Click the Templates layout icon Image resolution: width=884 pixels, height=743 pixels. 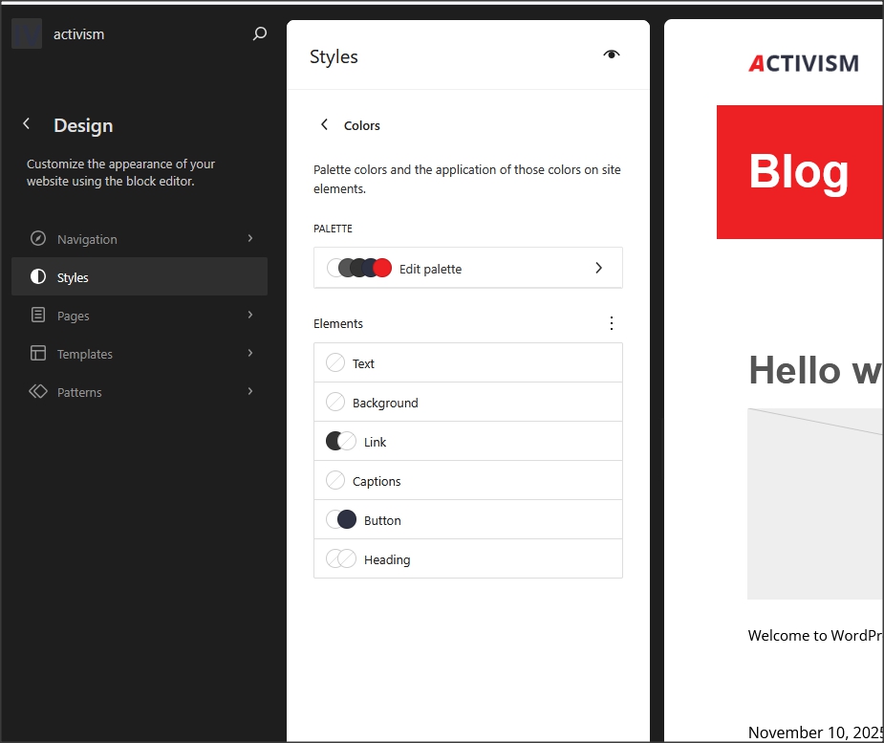point(38,354)
